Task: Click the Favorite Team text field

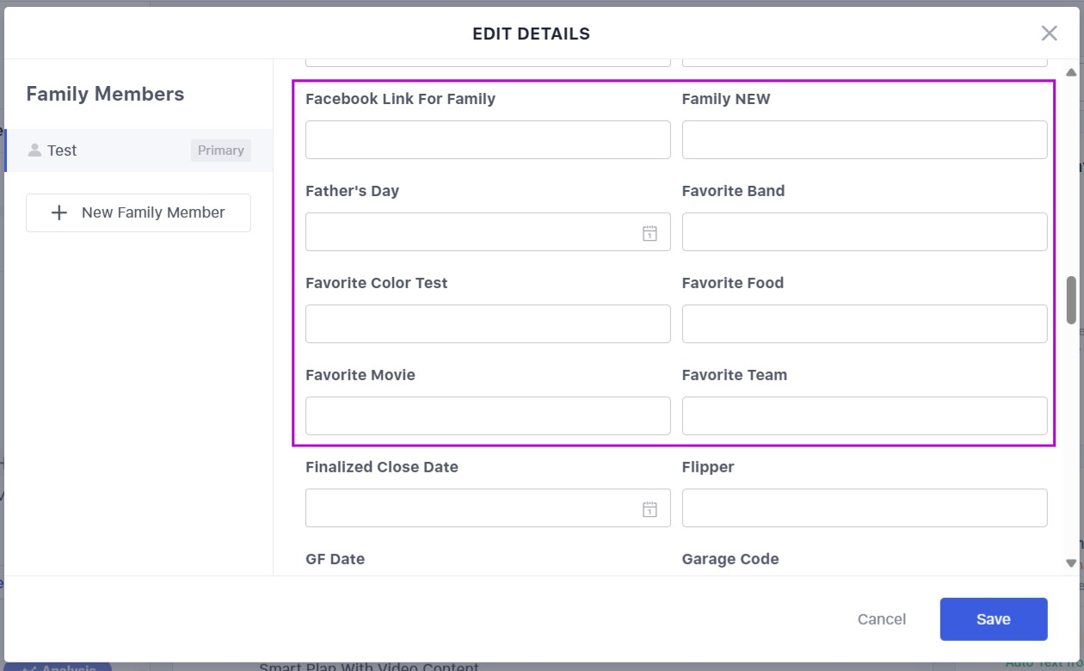Action: (x=864, y=416)
